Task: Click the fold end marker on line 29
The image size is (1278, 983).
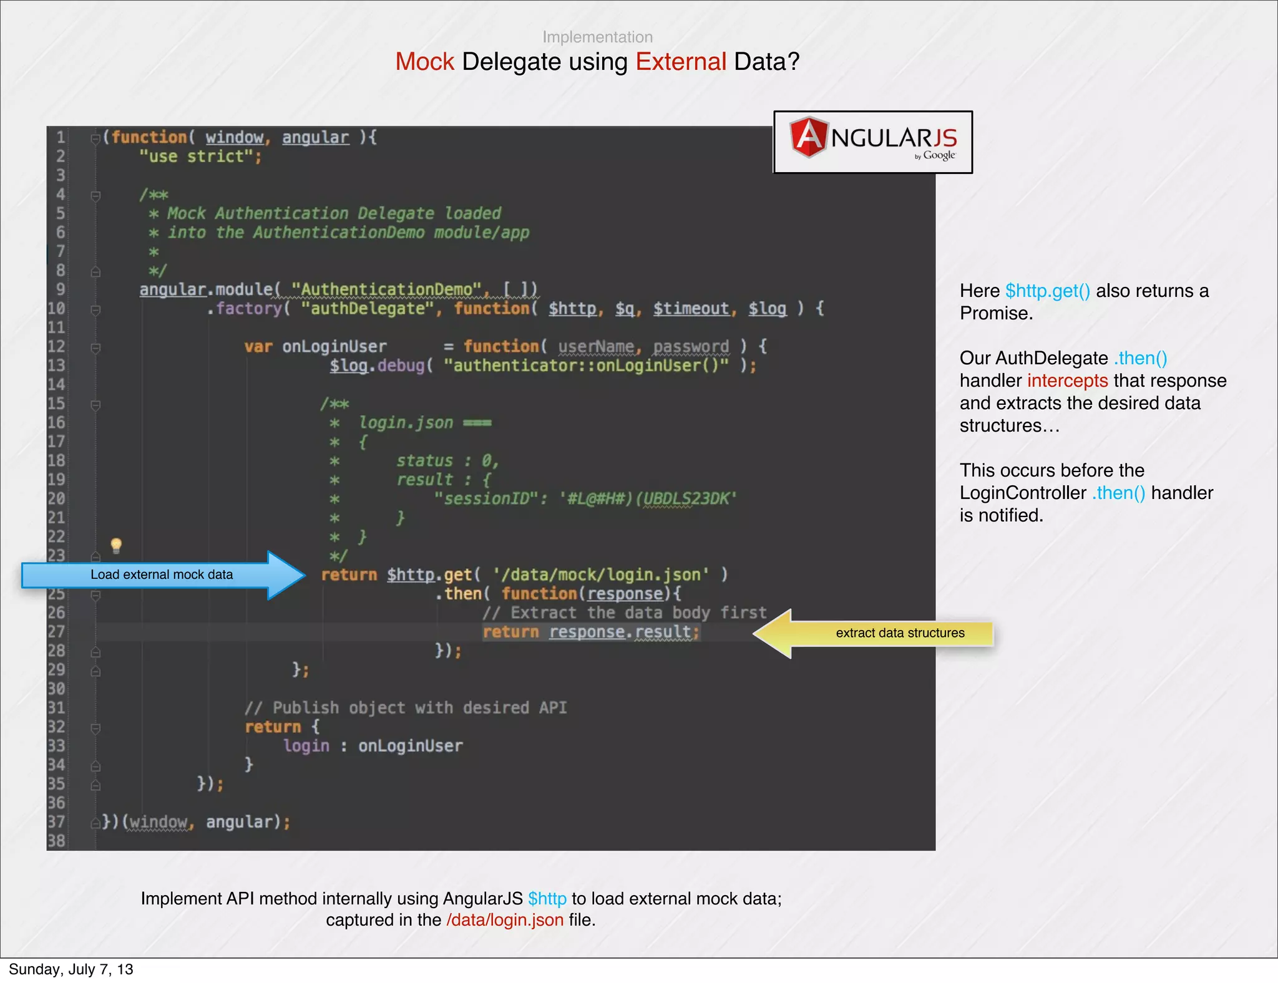Action: 95,671
